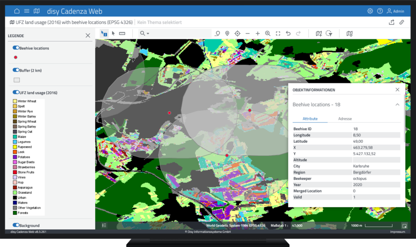Copy link via chain icon

[x=402, y=22]
